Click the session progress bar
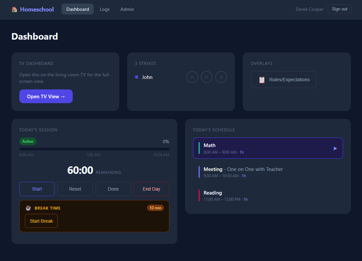The width and height of the screenshot is (362, 261). 94,149
